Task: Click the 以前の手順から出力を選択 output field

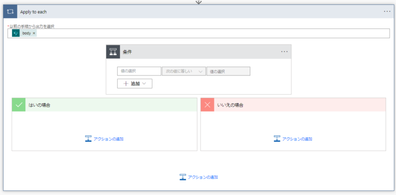Action: click(199, 33)
